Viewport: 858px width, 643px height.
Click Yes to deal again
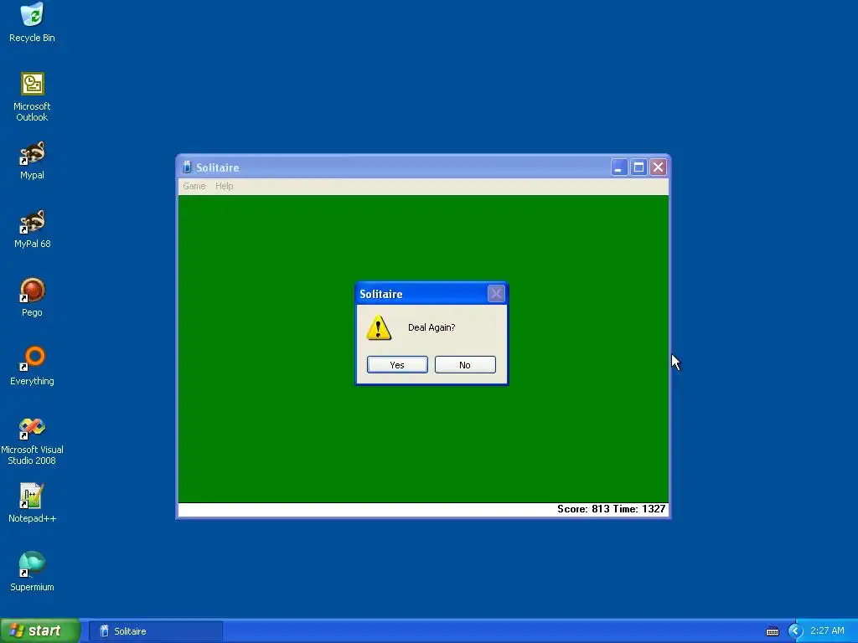[x=397, y=365]
